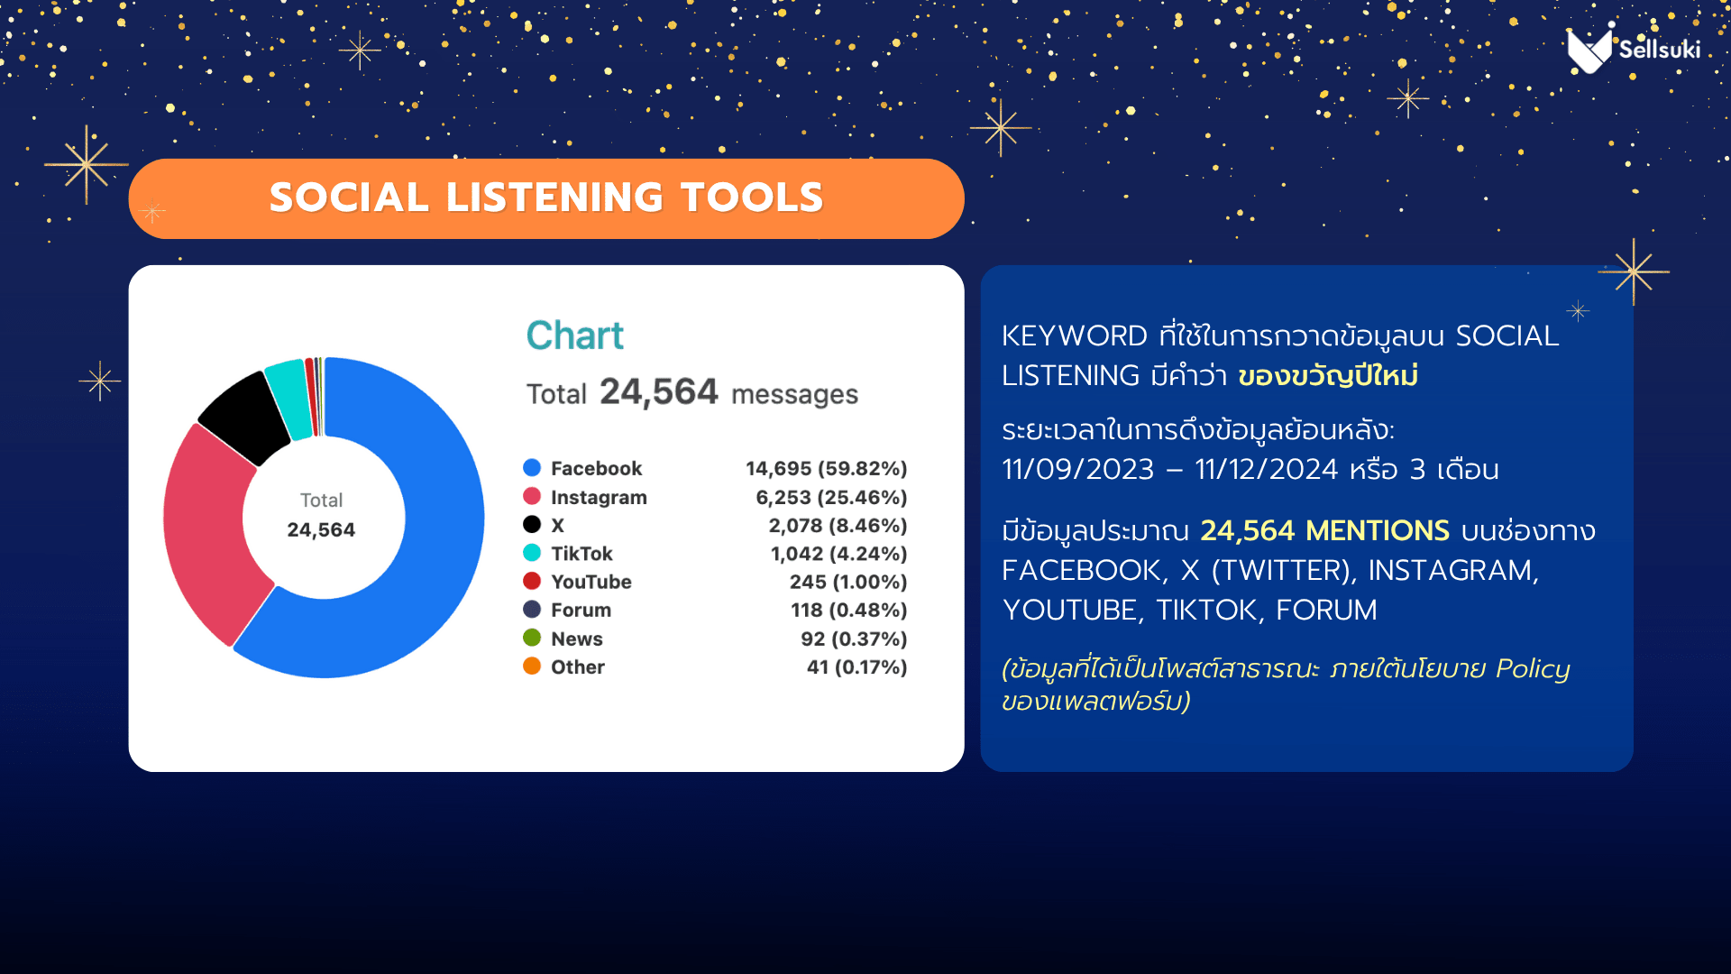Click the Sellsuki logo icon

(x=1589, y=51)
